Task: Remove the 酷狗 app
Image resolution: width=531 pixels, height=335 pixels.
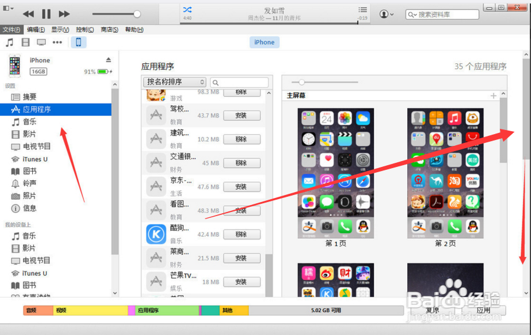Action: click(242, 234)
